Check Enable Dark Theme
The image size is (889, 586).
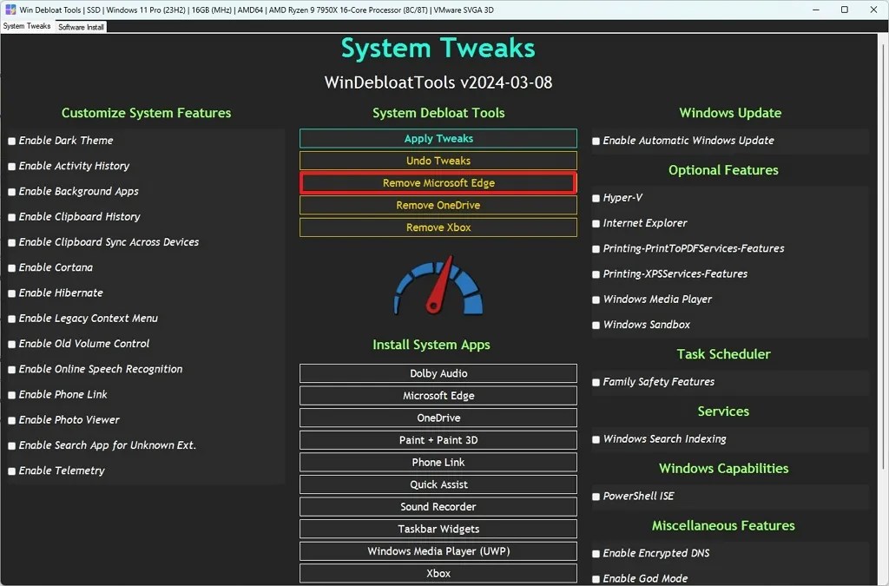tap(12, 142)
